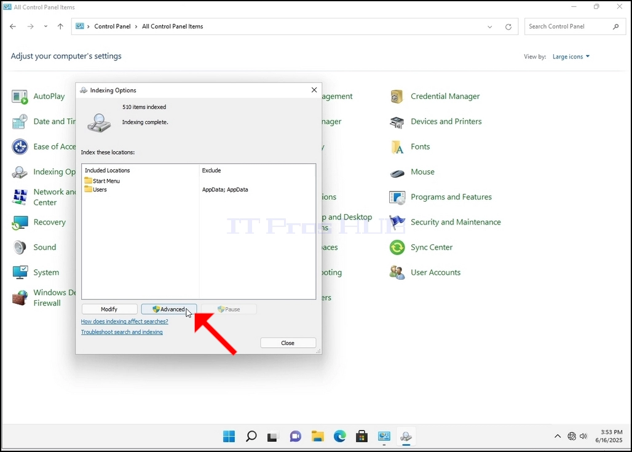Image resolution: width=632 pixels, height=452 pixels.
Task: Open 'How does indexing affect searches?' link
Action: [125, 322]
